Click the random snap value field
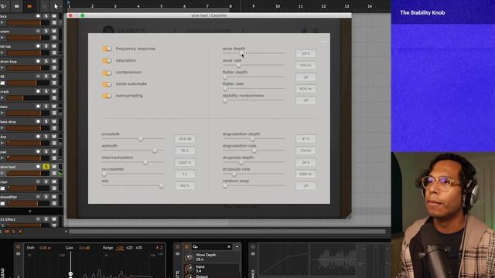The height and width of the screenshot is (278, 495). [x=306, y=186]
